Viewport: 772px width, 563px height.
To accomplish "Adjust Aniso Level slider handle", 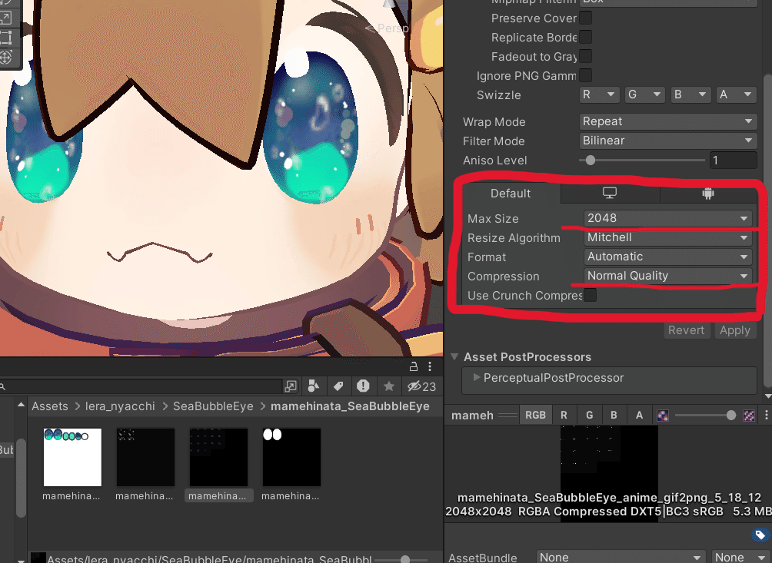I will [591, 161].
